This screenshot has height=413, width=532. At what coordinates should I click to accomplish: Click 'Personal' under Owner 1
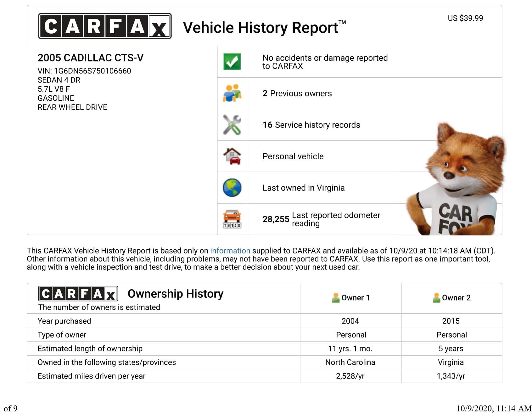point(351,335)
